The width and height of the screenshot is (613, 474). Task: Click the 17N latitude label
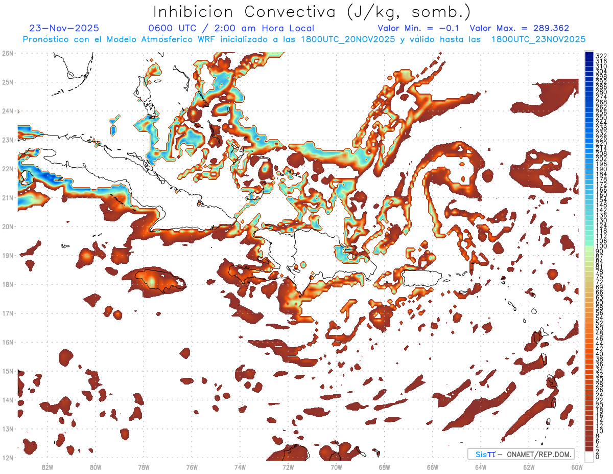tap(8, 313)
